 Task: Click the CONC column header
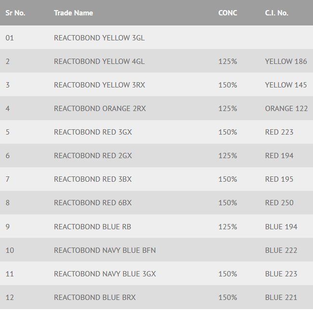(227, 13)
